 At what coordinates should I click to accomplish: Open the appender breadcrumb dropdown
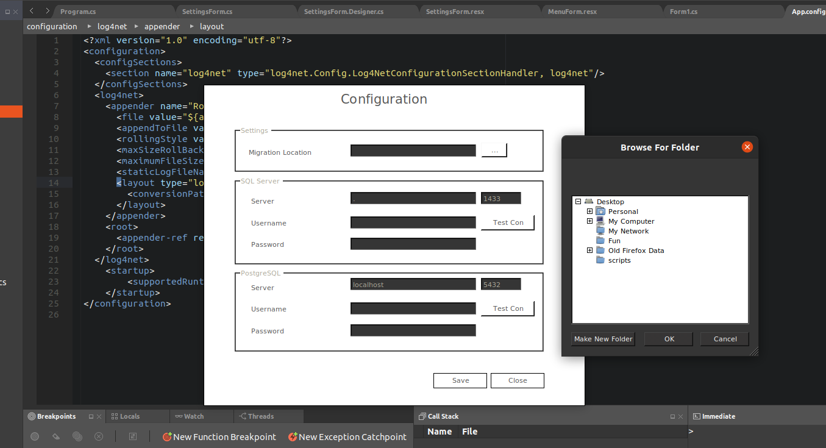pyautogui.click(x=162, y=26)
